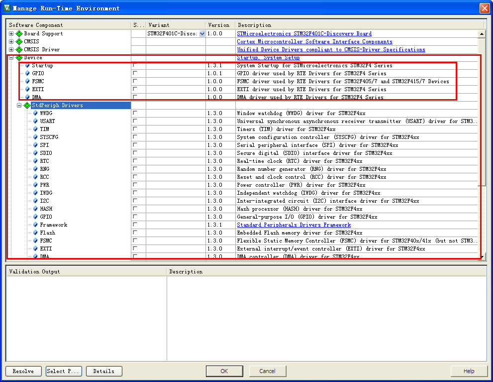493x382 pixels.
Task: Open the Standard Peripherals Drivers Framework link
Action: [294, 225]
